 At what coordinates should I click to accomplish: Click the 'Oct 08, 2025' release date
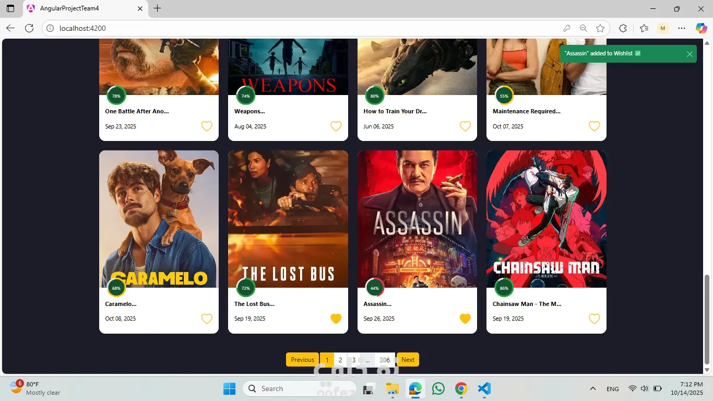point(121,319)
